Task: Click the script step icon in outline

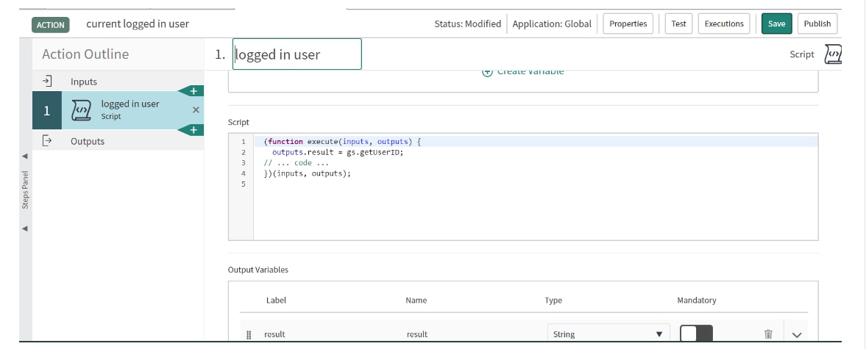Action: 81,110
